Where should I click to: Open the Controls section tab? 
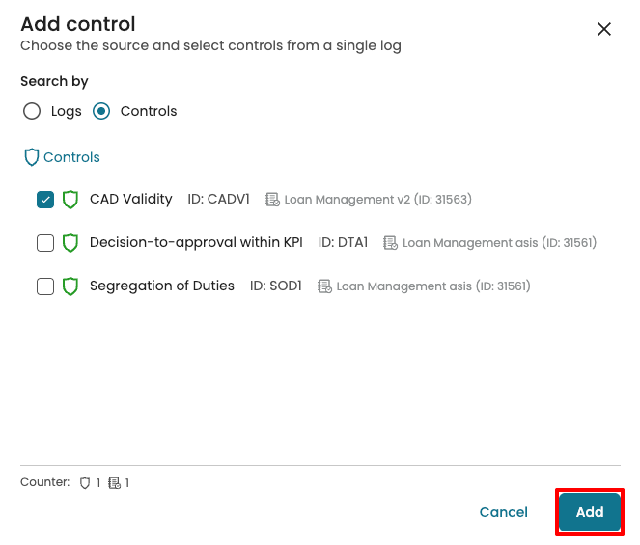71,157
